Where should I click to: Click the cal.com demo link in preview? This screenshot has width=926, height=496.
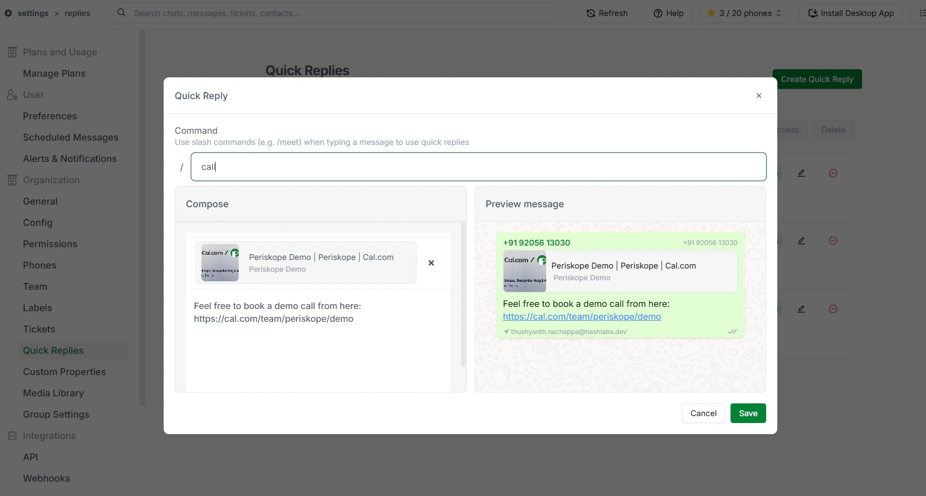click(582, 316)
